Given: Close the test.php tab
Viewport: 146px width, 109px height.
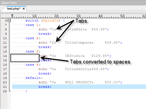Looking at the screenshot, I should 24,9.
